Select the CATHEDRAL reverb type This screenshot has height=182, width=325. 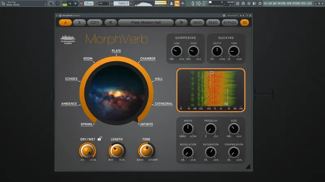pyautogui.click(x=164, y=104)
